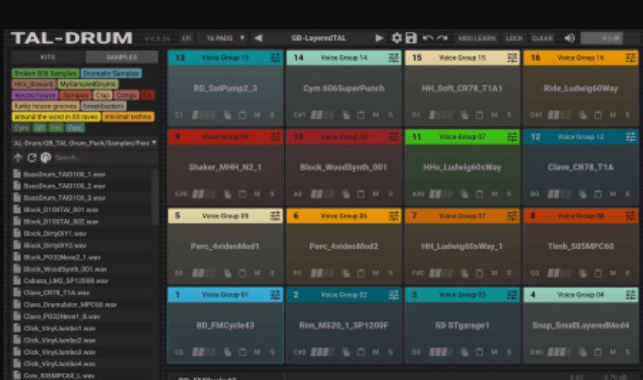Viewport: 643px width, 380px height.
Task: Open mixer settings for Voice Group 14
Action: pos(393,58)
